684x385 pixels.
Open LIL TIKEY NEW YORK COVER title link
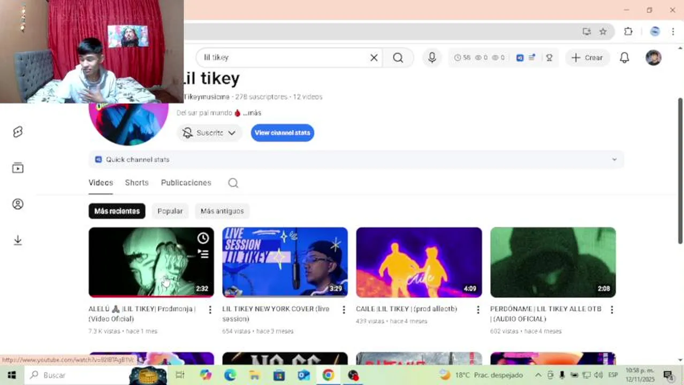276,314
